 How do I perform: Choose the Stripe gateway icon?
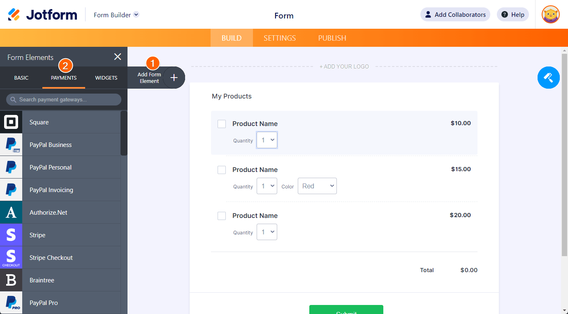click(11, 235)
